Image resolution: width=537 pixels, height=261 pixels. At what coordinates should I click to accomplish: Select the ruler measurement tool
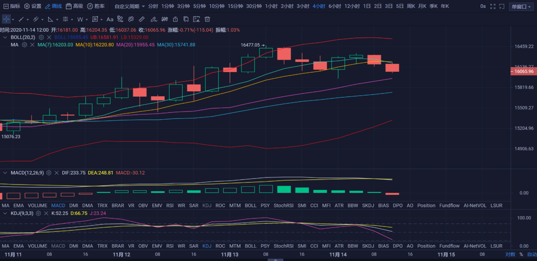(142, 19)
